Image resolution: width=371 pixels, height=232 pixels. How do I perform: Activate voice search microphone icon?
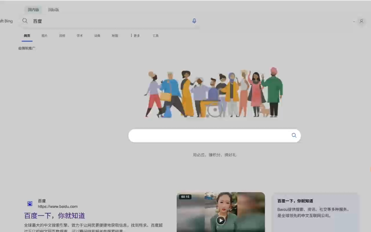tap(194, 21)
